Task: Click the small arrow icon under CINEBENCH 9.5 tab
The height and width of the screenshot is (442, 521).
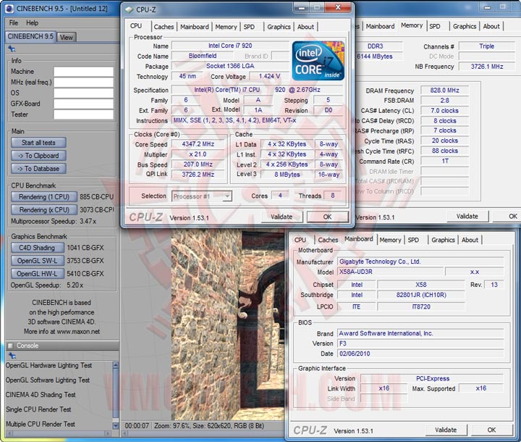Action: [12, 49]
